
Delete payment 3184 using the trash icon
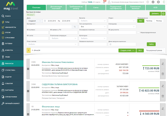click(x=163, y=96)
